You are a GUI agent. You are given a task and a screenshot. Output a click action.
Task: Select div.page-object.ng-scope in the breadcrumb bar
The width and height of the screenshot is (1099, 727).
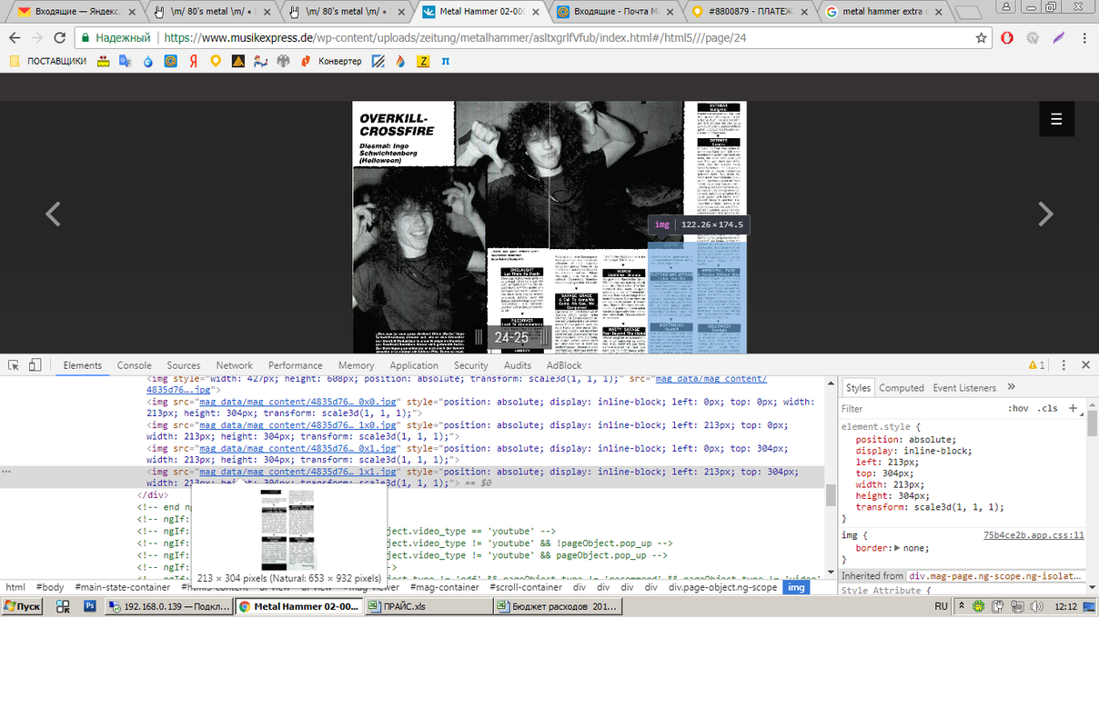[x=723, y=588]
